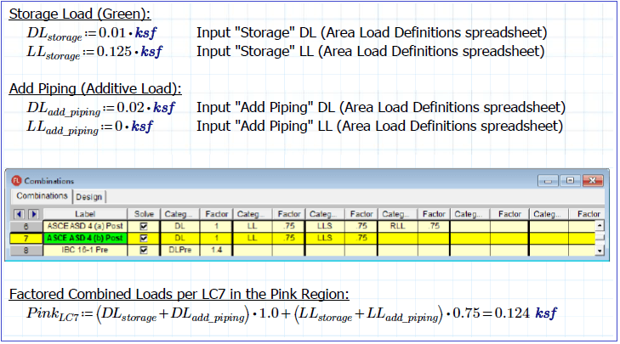Viewport: 620px width, 344px height.
Task: Close the Combinations window
Action: click(x=592, y=181)
